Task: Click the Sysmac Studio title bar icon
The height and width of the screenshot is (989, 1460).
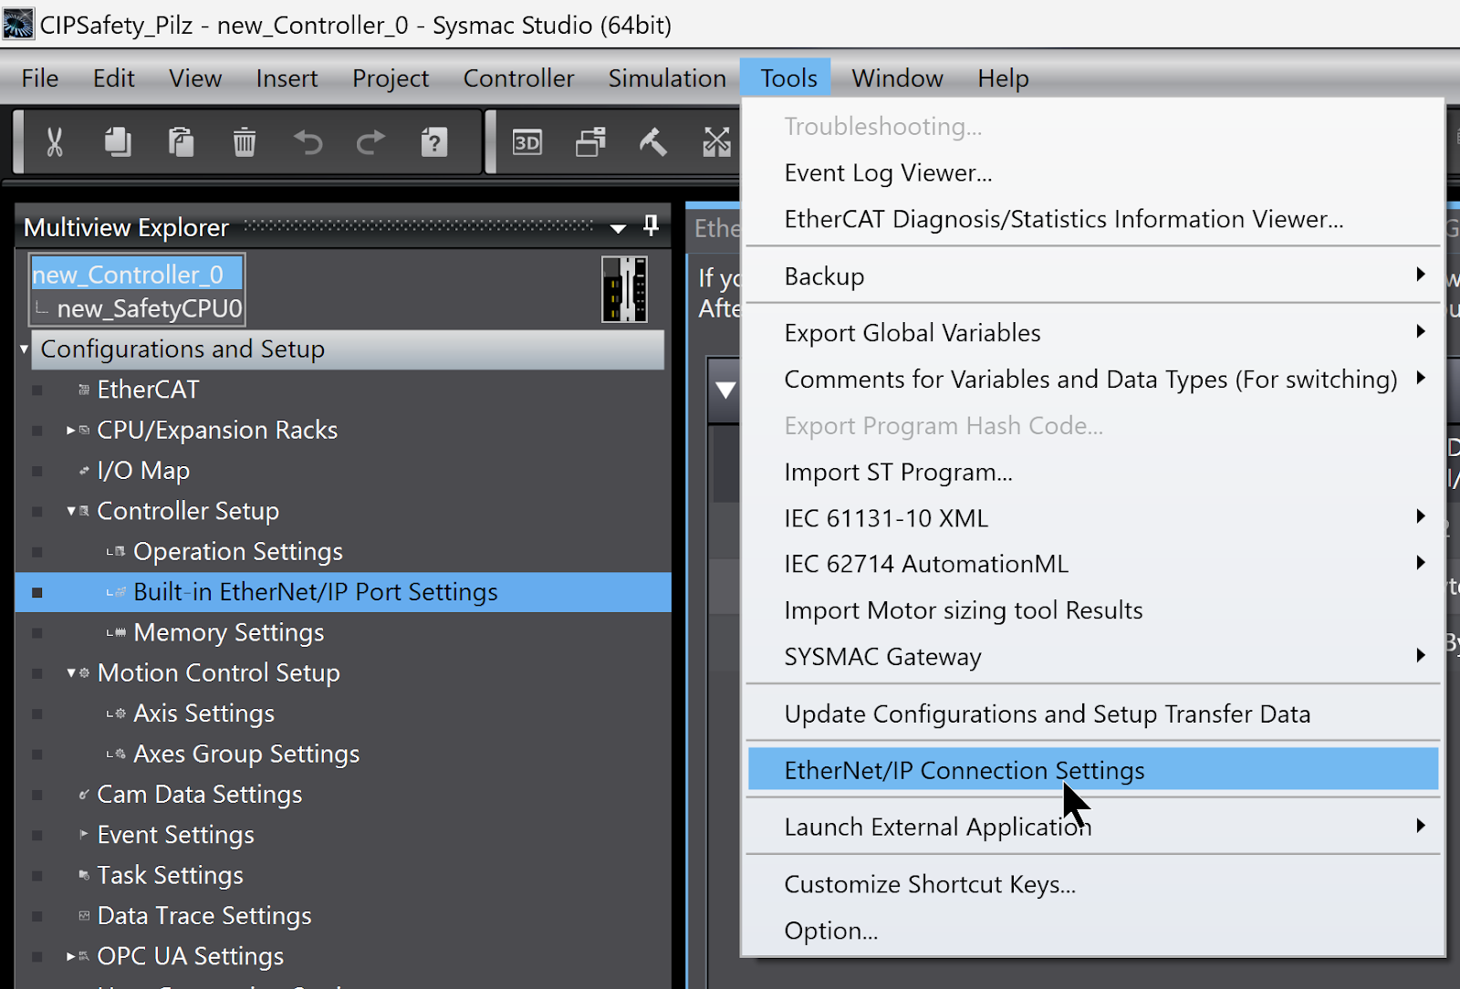Action: tap(18, 24)
